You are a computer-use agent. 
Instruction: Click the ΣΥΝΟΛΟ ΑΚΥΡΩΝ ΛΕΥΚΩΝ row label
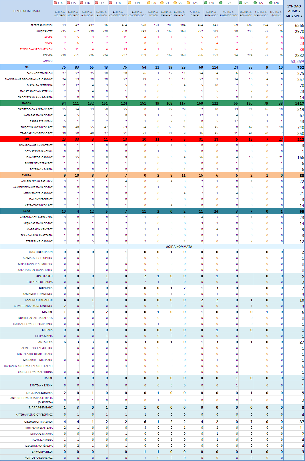(x=36, y=49)
